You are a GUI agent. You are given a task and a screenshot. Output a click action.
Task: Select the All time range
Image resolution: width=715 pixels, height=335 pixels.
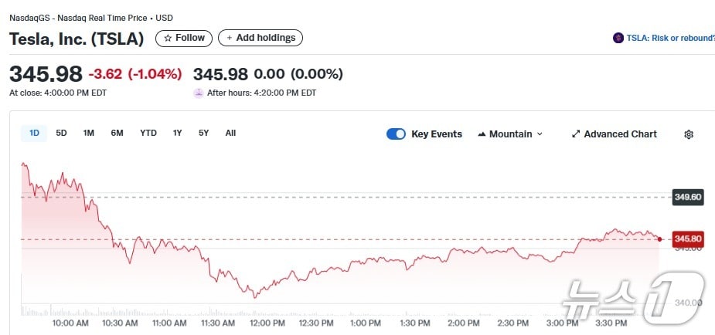click(x=230, y=133)
